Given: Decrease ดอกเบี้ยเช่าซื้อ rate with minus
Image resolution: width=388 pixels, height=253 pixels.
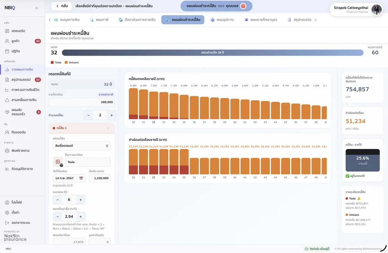Looking at the screenshot, I should tap(58, 217).
